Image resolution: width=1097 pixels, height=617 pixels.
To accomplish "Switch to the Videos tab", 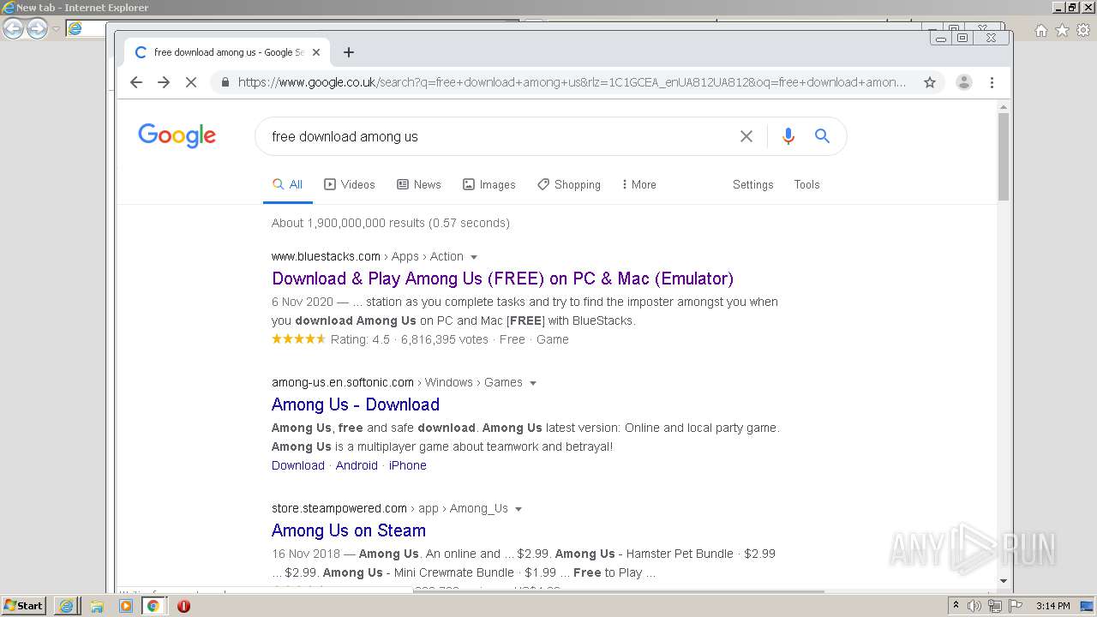I will click(349, 184).
